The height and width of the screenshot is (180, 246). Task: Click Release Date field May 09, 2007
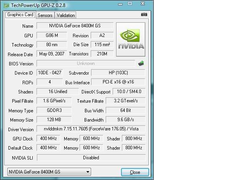[x=52, y=54]
